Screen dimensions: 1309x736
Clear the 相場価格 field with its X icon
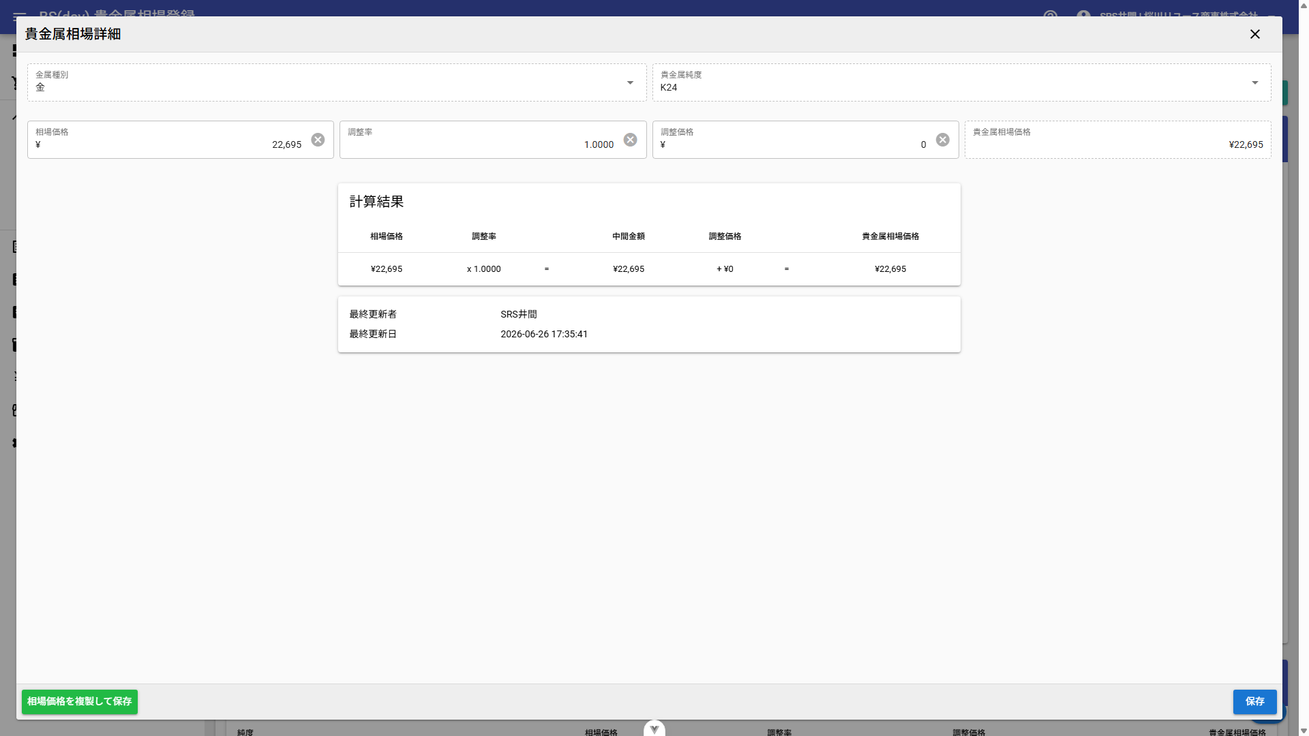click(318, 140)
